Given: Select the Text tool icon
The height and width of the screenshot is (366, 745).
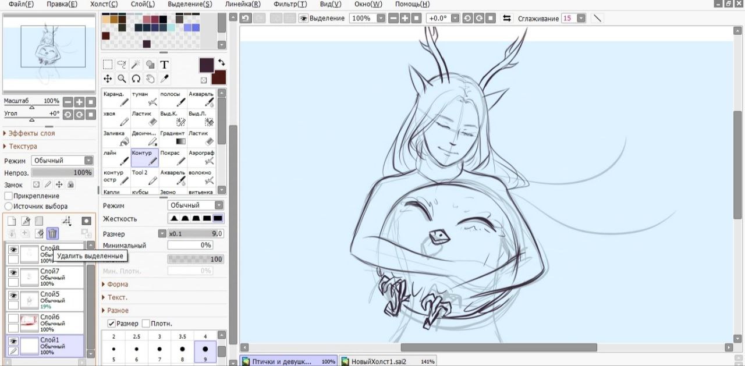Looking at the screenshot, I should (165, 65).
